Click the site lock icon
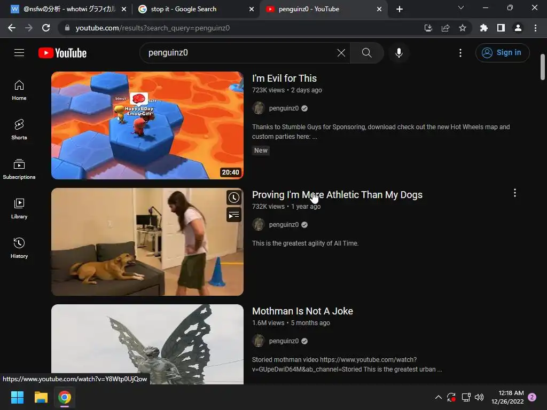Image resolution: width=547 pixels, height=410 pixels. (x=67, y=28)
